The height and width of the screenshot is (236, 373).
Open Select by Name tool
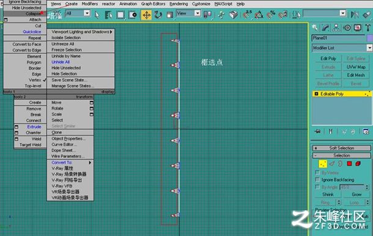[108, 15]
